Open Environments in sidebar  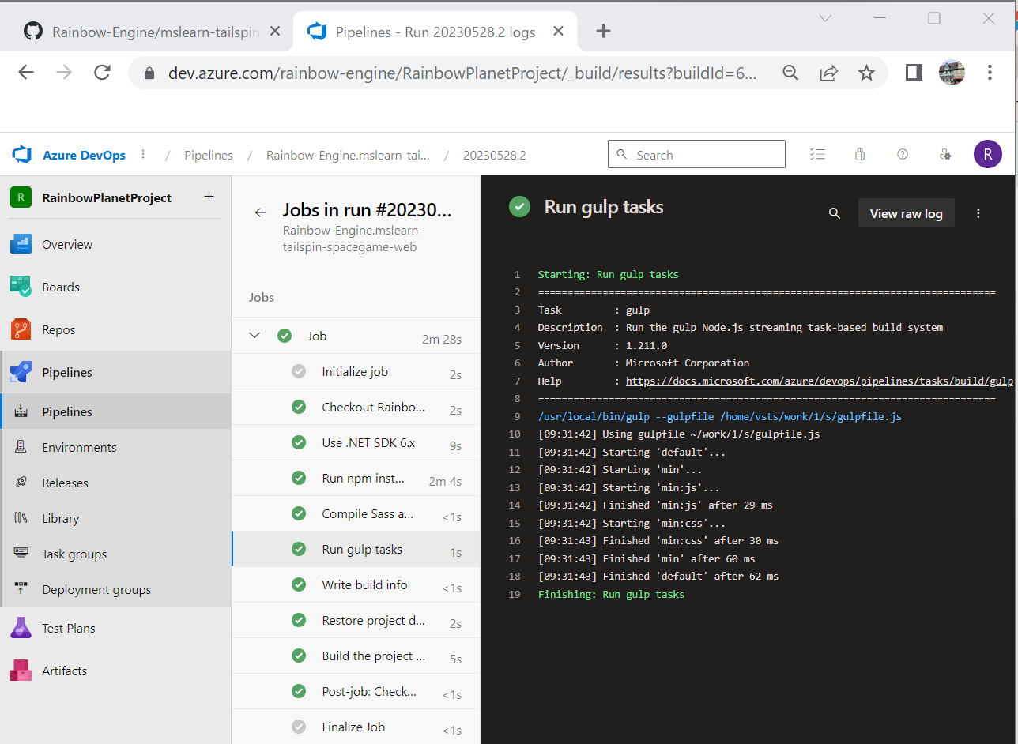click(x=115, y=447)
